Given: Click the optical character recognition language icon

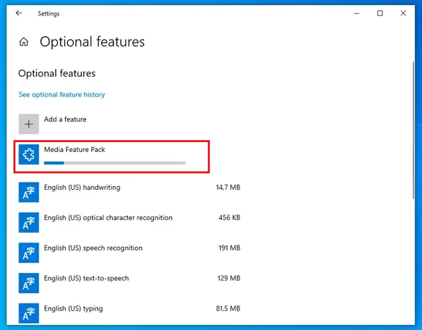Looking at the screenshot, I should click(x=29, y=223).
